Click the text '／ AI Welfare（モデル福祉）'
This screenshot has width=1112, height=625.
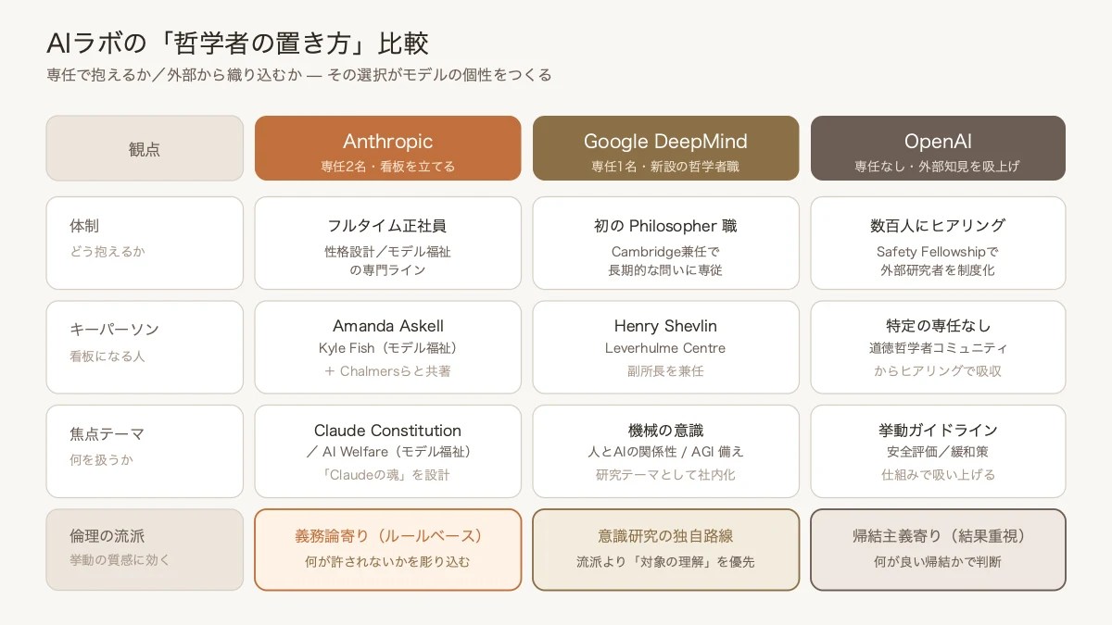point(387,452)
